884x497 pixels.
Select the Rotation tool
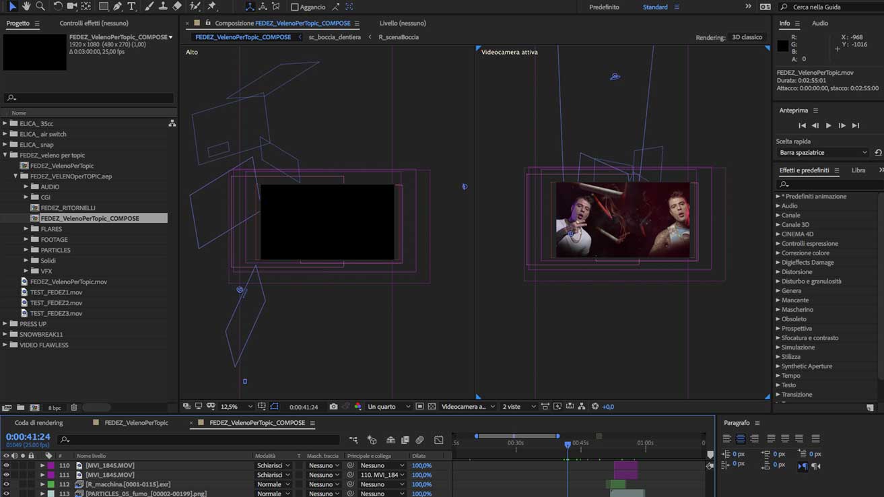58,6
